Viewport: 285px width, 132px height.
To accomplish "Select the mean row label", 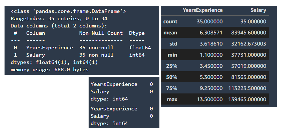I will (x=170, y=33).
